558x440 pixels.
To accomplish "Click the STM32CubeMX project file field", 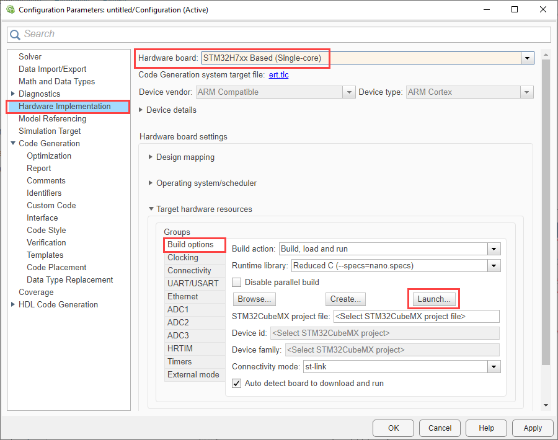I will (x=416, y=316).
